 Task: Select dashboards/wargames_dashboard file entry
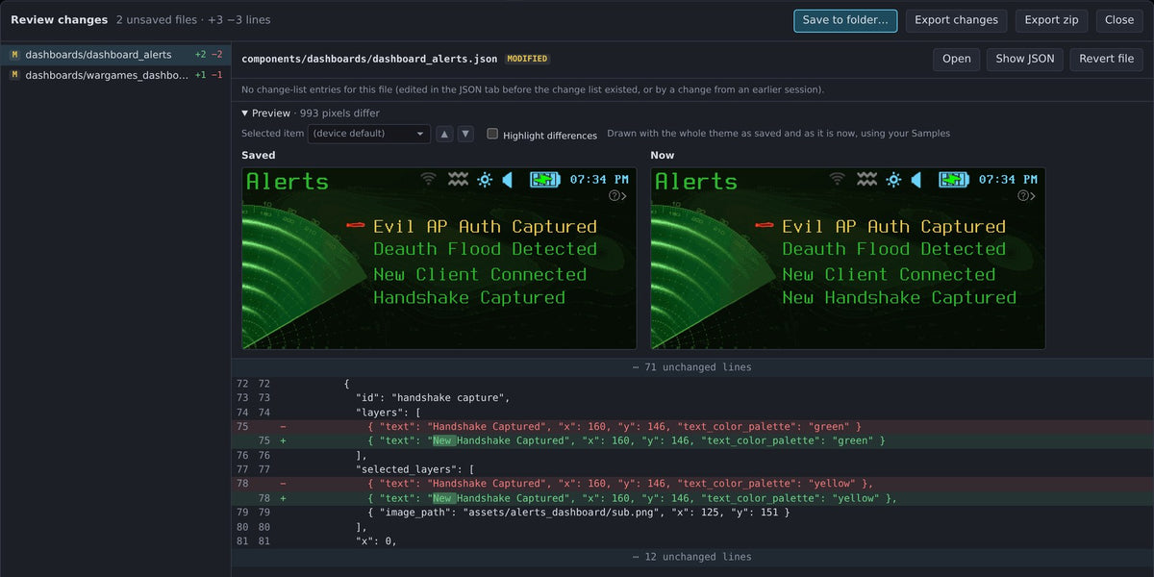[115, 75]
